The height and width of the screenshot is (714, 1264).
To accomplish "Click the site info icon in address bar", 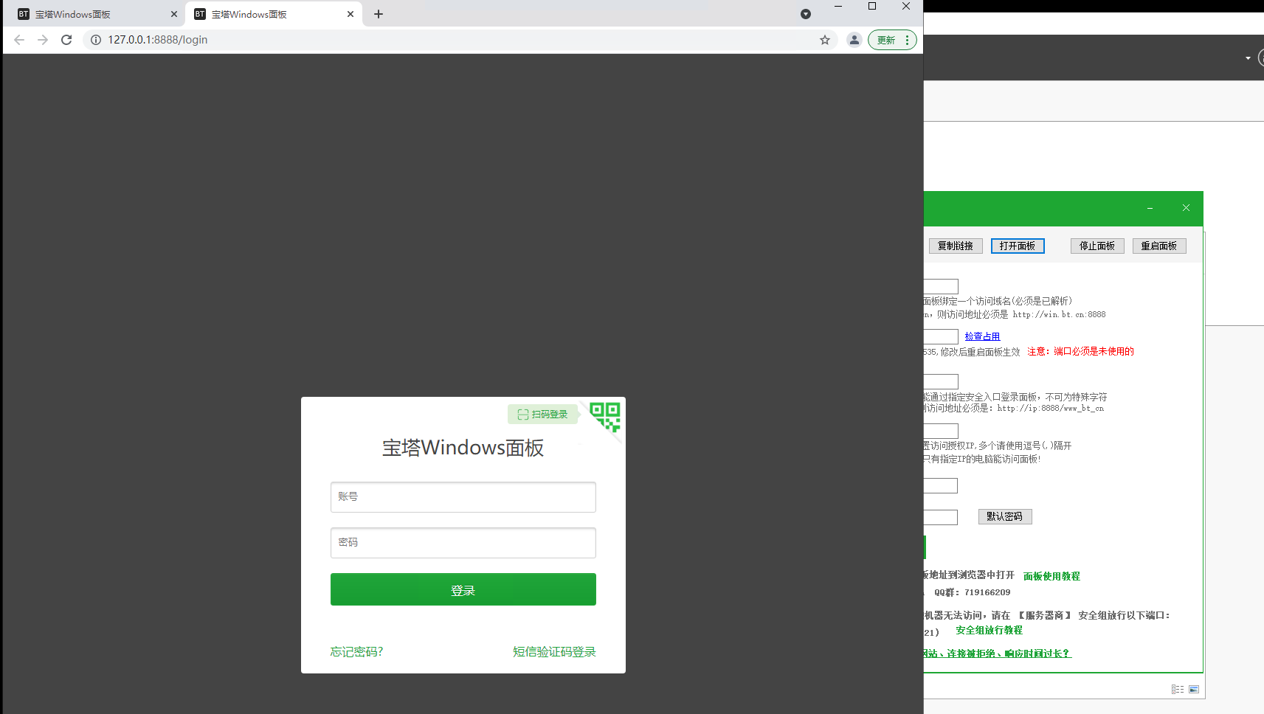I will pos(96,40).
